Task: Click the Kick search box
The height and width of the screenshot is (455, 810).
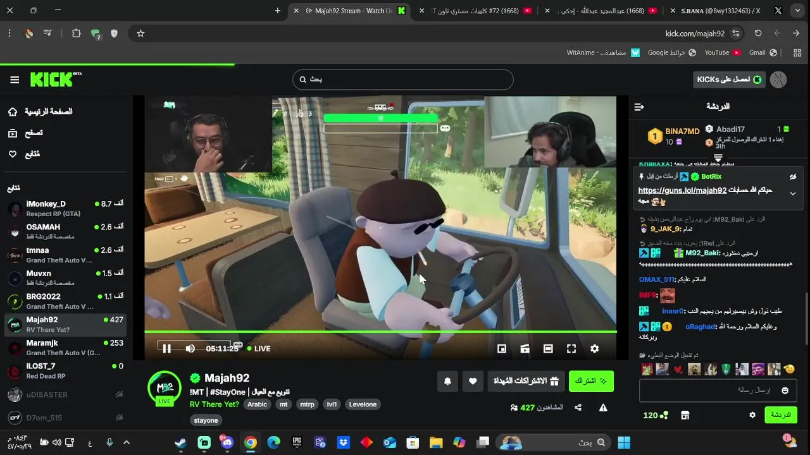Action: coord(402,80)
